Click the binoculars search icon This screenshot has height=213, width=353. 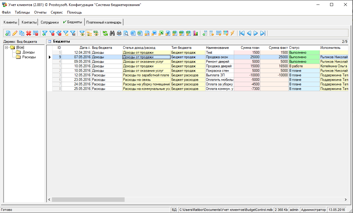pos(112,33)
